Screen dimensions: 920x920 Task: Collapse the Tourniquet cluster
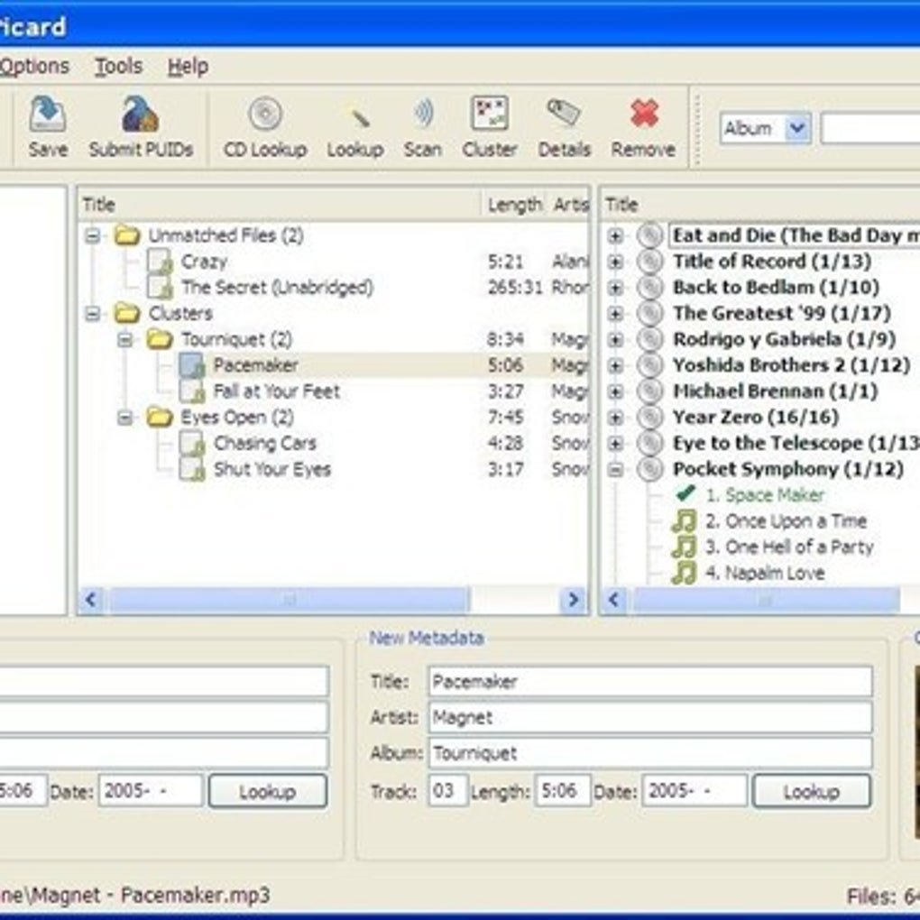point(125,340)
